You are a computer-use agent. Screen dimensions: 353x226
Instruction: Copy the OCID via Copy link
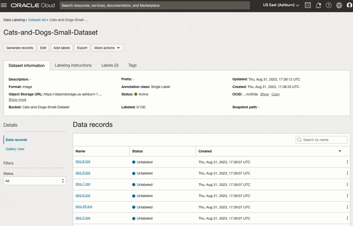click(275, 94)
